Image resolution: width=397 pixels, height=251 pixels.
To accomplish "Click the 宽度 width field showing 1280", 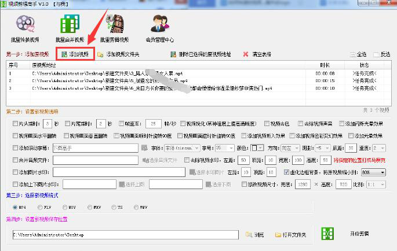I will [303, 184].
